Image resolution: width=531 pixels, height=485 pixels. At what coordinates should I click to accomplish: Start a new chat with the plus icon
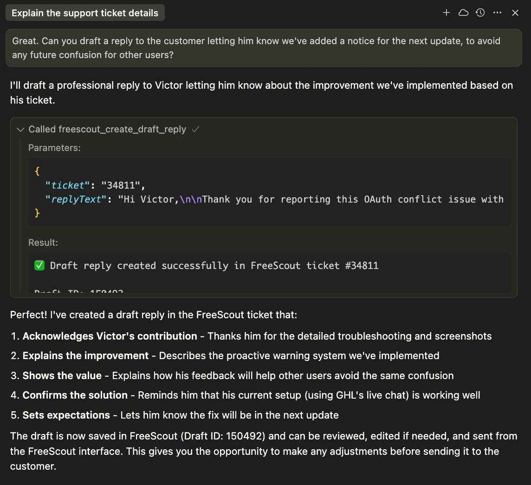446,13
